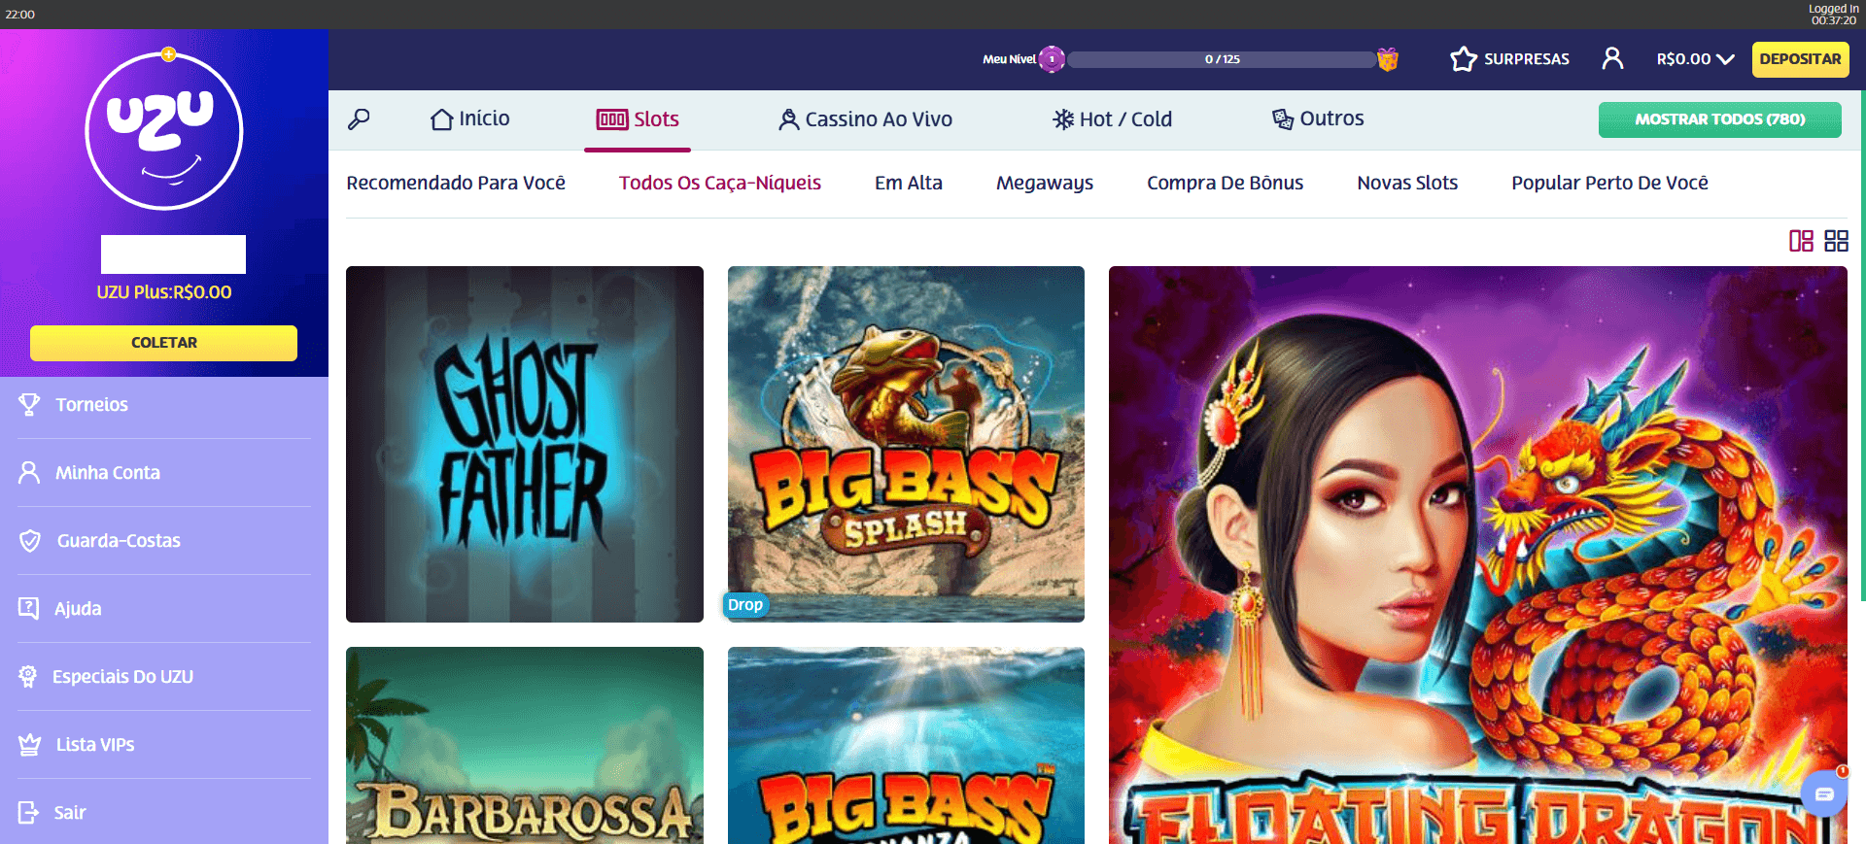This screenshot has width=1866, height=844.
Task: Open the Big Bass Bonanza game thumbnail
Action: [906, 745]
